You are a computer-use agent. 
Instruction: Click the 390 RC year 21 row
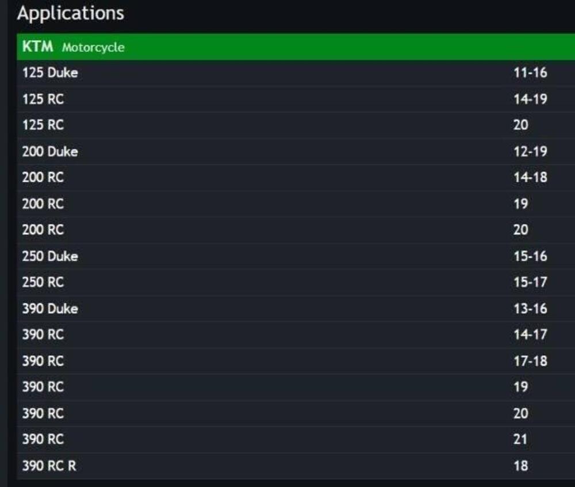43,439
